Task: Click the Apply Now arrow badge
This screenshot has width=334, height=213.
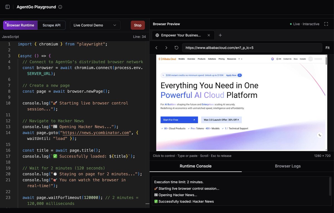Action: point(240,75)
